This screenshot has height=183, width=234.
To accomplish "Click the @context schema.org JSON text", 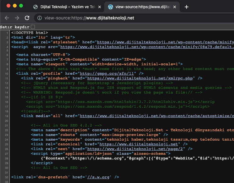I will tap(138, 158).
